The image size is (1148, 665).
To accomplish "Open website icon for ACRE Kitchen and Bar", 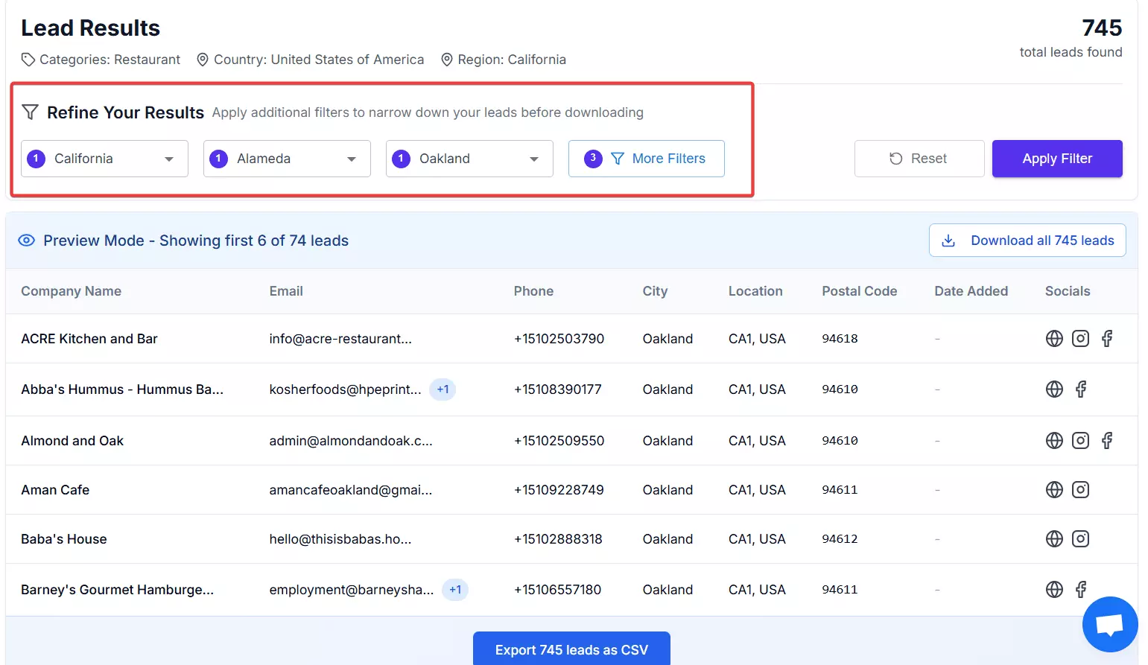I will point(1054,339).
